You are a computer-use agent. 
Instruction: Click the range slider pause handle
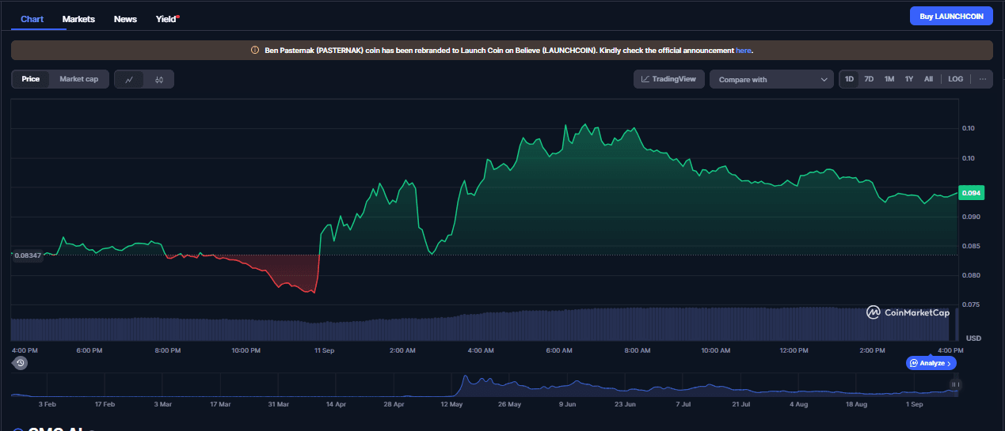pos(955,384)
